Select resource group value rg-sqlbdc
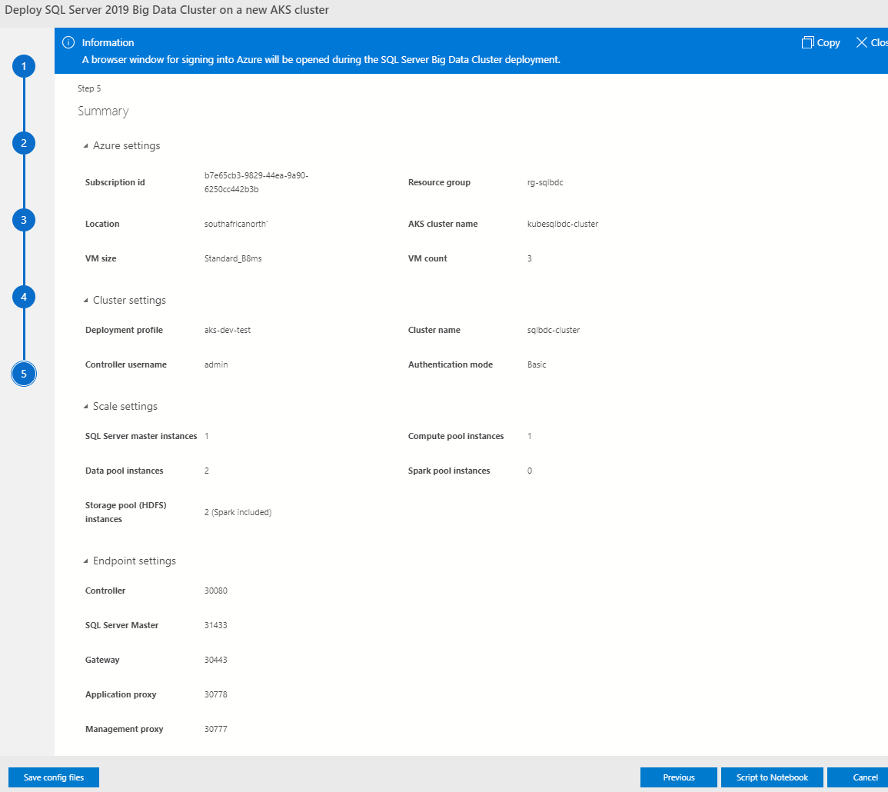 (x=545, y=182)
